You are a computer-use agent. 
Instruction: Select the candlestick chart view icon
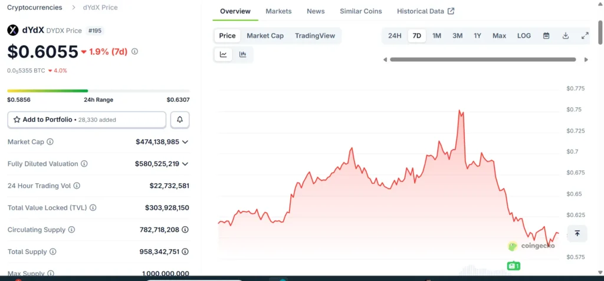(x=242, y=54)
